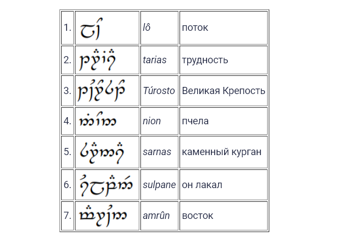The width and height of the screenshot is (353, 242).
Task: Click the Tengwar glyphs for sulpane
Action: 106,185
